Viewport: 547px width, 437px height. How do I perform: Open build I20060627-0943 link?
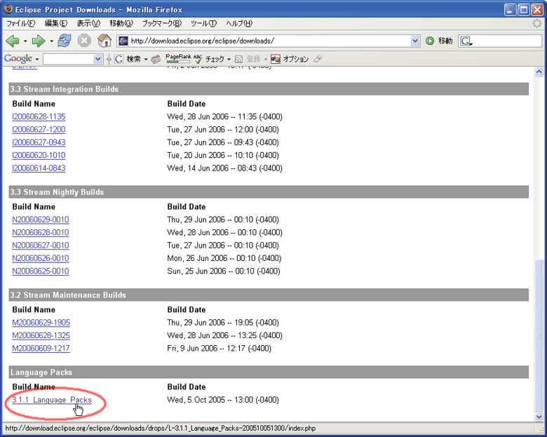39,142
